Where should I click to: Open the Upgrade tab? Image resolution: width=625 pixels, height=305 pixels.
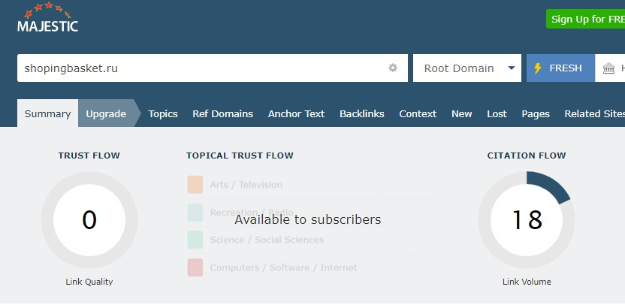tap(106, 113)
